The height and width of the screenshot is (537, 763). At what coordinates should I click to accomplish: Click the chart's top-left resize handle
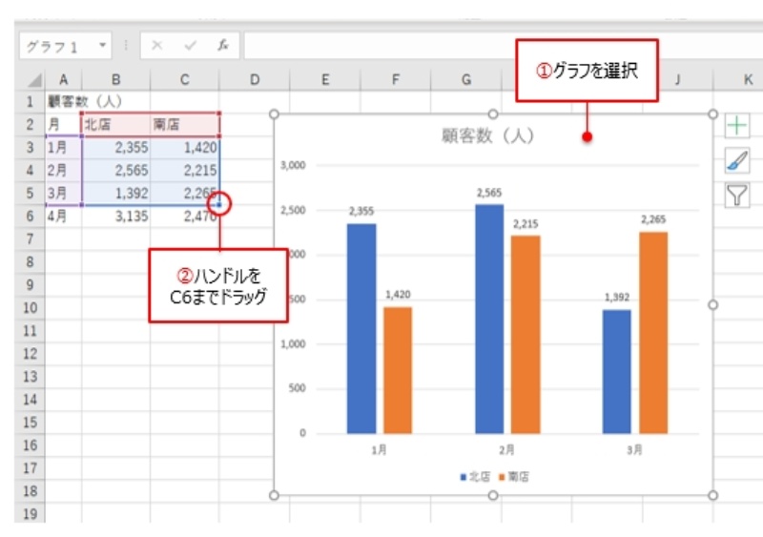tap(275, 114)
